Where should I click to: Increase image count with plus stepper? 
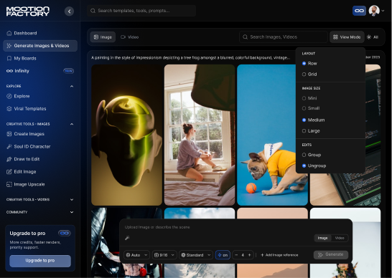coord(249,255)
